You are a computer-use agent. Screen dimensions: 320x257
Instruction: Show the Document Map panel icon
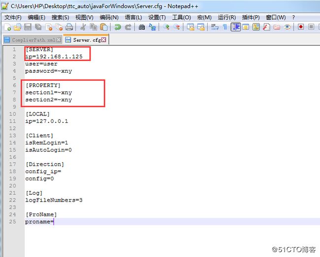(x=256, y=27)
